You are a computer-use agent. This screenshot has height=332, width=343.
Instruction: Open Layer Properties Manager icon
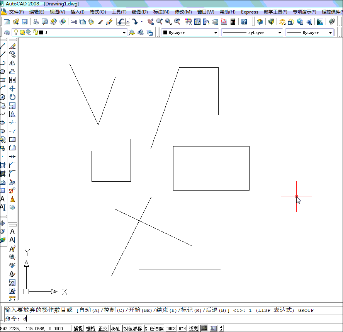pyautogui.click(x=7, y=32)
